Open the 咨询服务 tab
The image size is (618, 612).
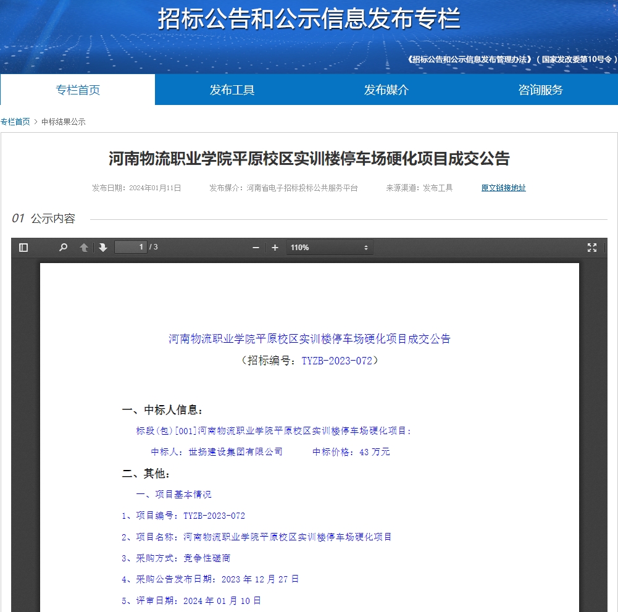[x=540, y=90]
